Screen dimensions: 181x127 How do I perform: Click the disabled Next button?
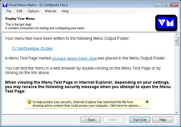coord(113,120)
